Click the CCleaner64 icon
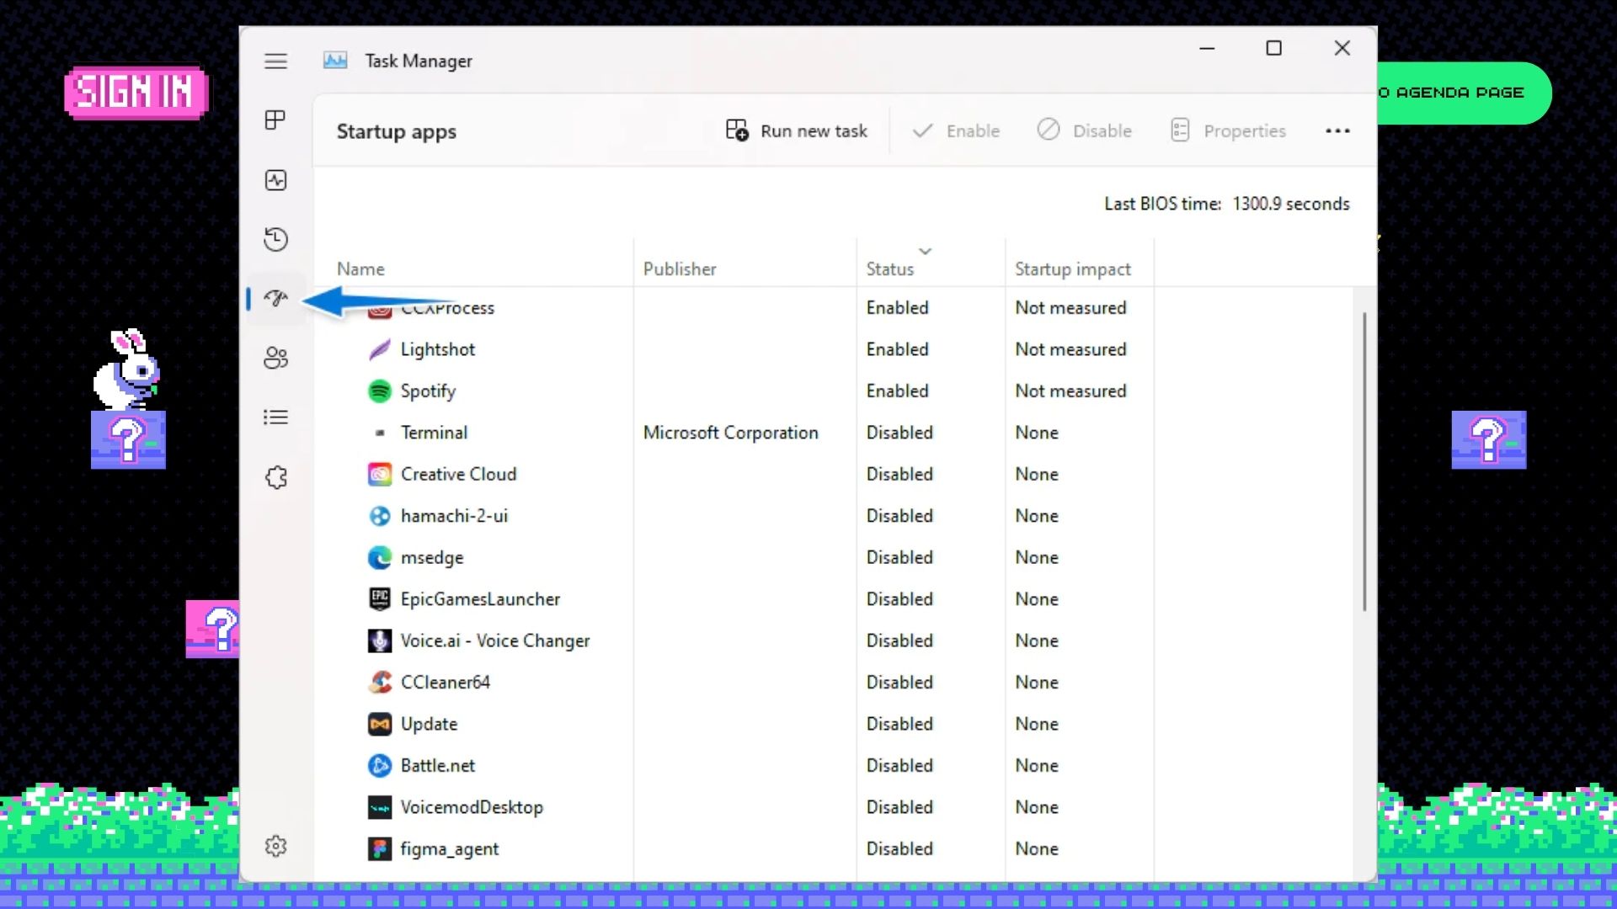 [x=380, y=683]
